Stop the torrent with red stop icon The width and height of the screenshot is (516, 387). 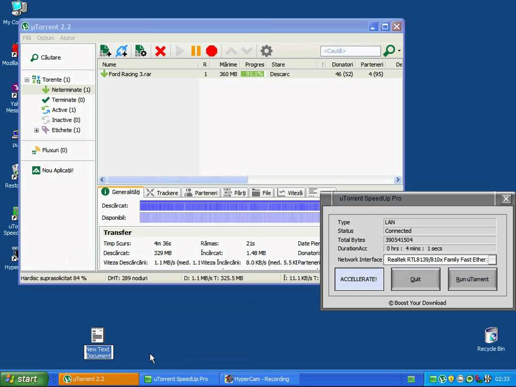212,51
